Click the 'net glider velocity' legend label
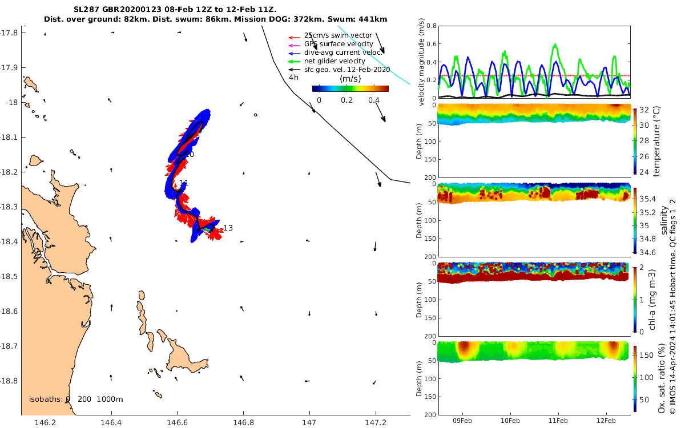 pos(335,61)
